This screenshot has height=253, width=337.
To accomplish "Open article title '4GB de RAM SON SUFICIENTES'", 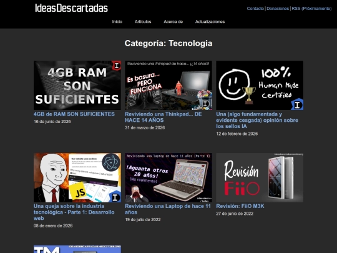I will (x=74, y=114).
